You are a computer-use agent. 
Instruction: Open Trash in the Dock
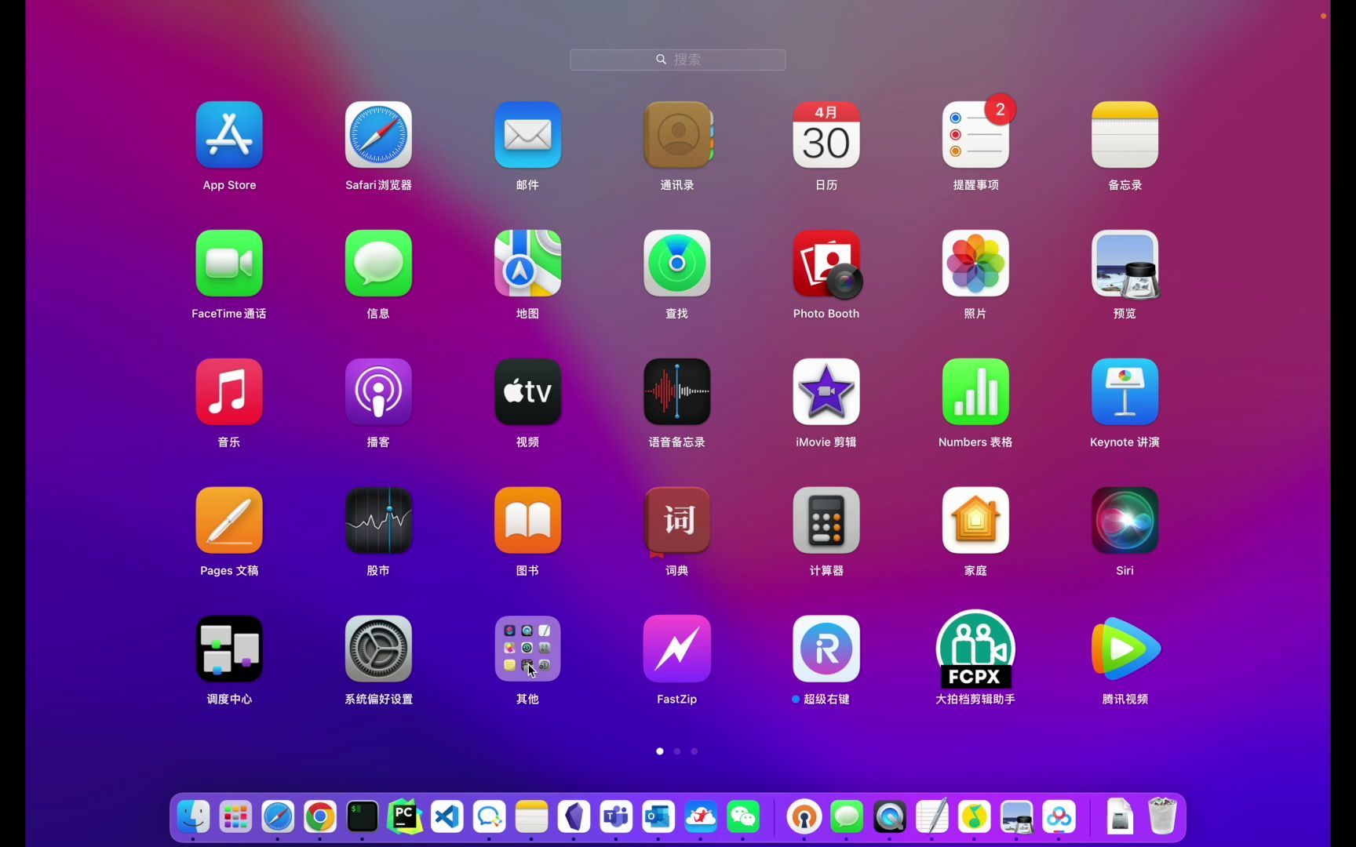coord(1162,816)
